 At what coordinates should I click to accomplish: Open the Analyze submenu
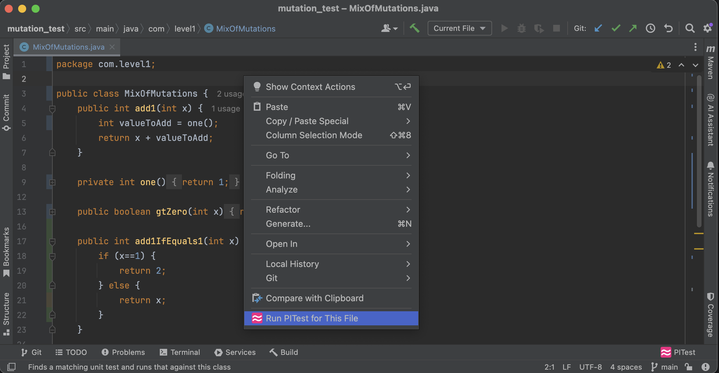pyautogui.click(x=331, y=190)
